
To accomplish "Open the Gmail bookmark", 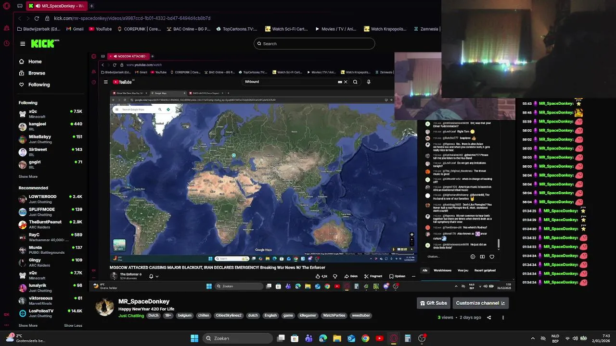I will pos(75,29).
